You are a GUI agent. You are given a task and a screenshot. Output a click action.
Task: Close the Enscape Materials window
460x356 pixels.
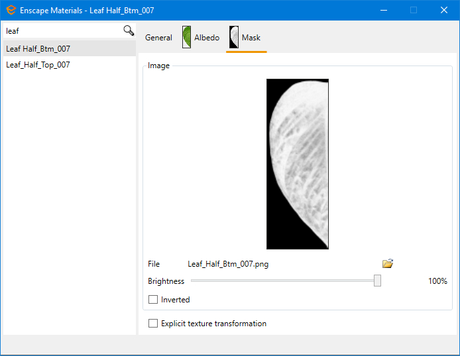coord(444,10)
